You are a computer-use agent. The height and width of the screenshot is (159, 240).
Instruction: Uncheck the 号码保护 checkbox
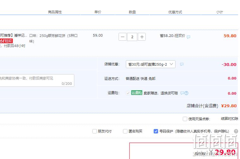coord(156,131)
